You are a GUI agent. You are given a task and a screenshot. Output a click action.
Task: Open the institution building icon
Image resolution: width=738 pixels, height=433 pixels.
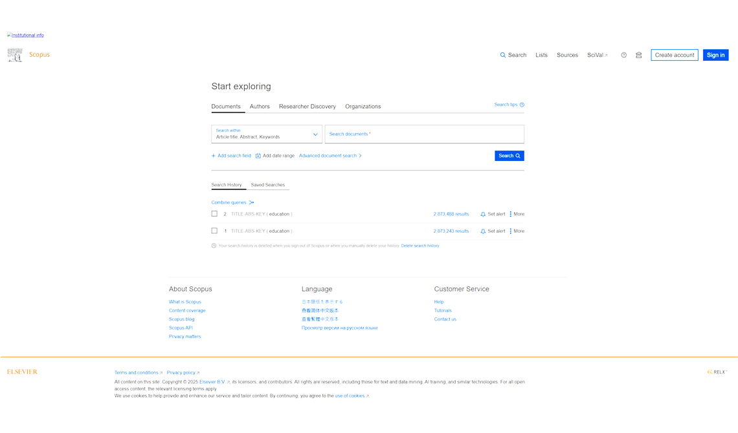click(x=639, y=55)
